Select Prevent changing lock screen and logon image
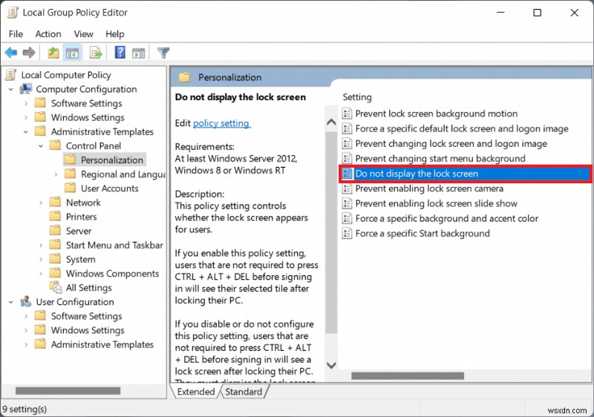The height and width of the screenshot is (417, 594). pos(451,144)
